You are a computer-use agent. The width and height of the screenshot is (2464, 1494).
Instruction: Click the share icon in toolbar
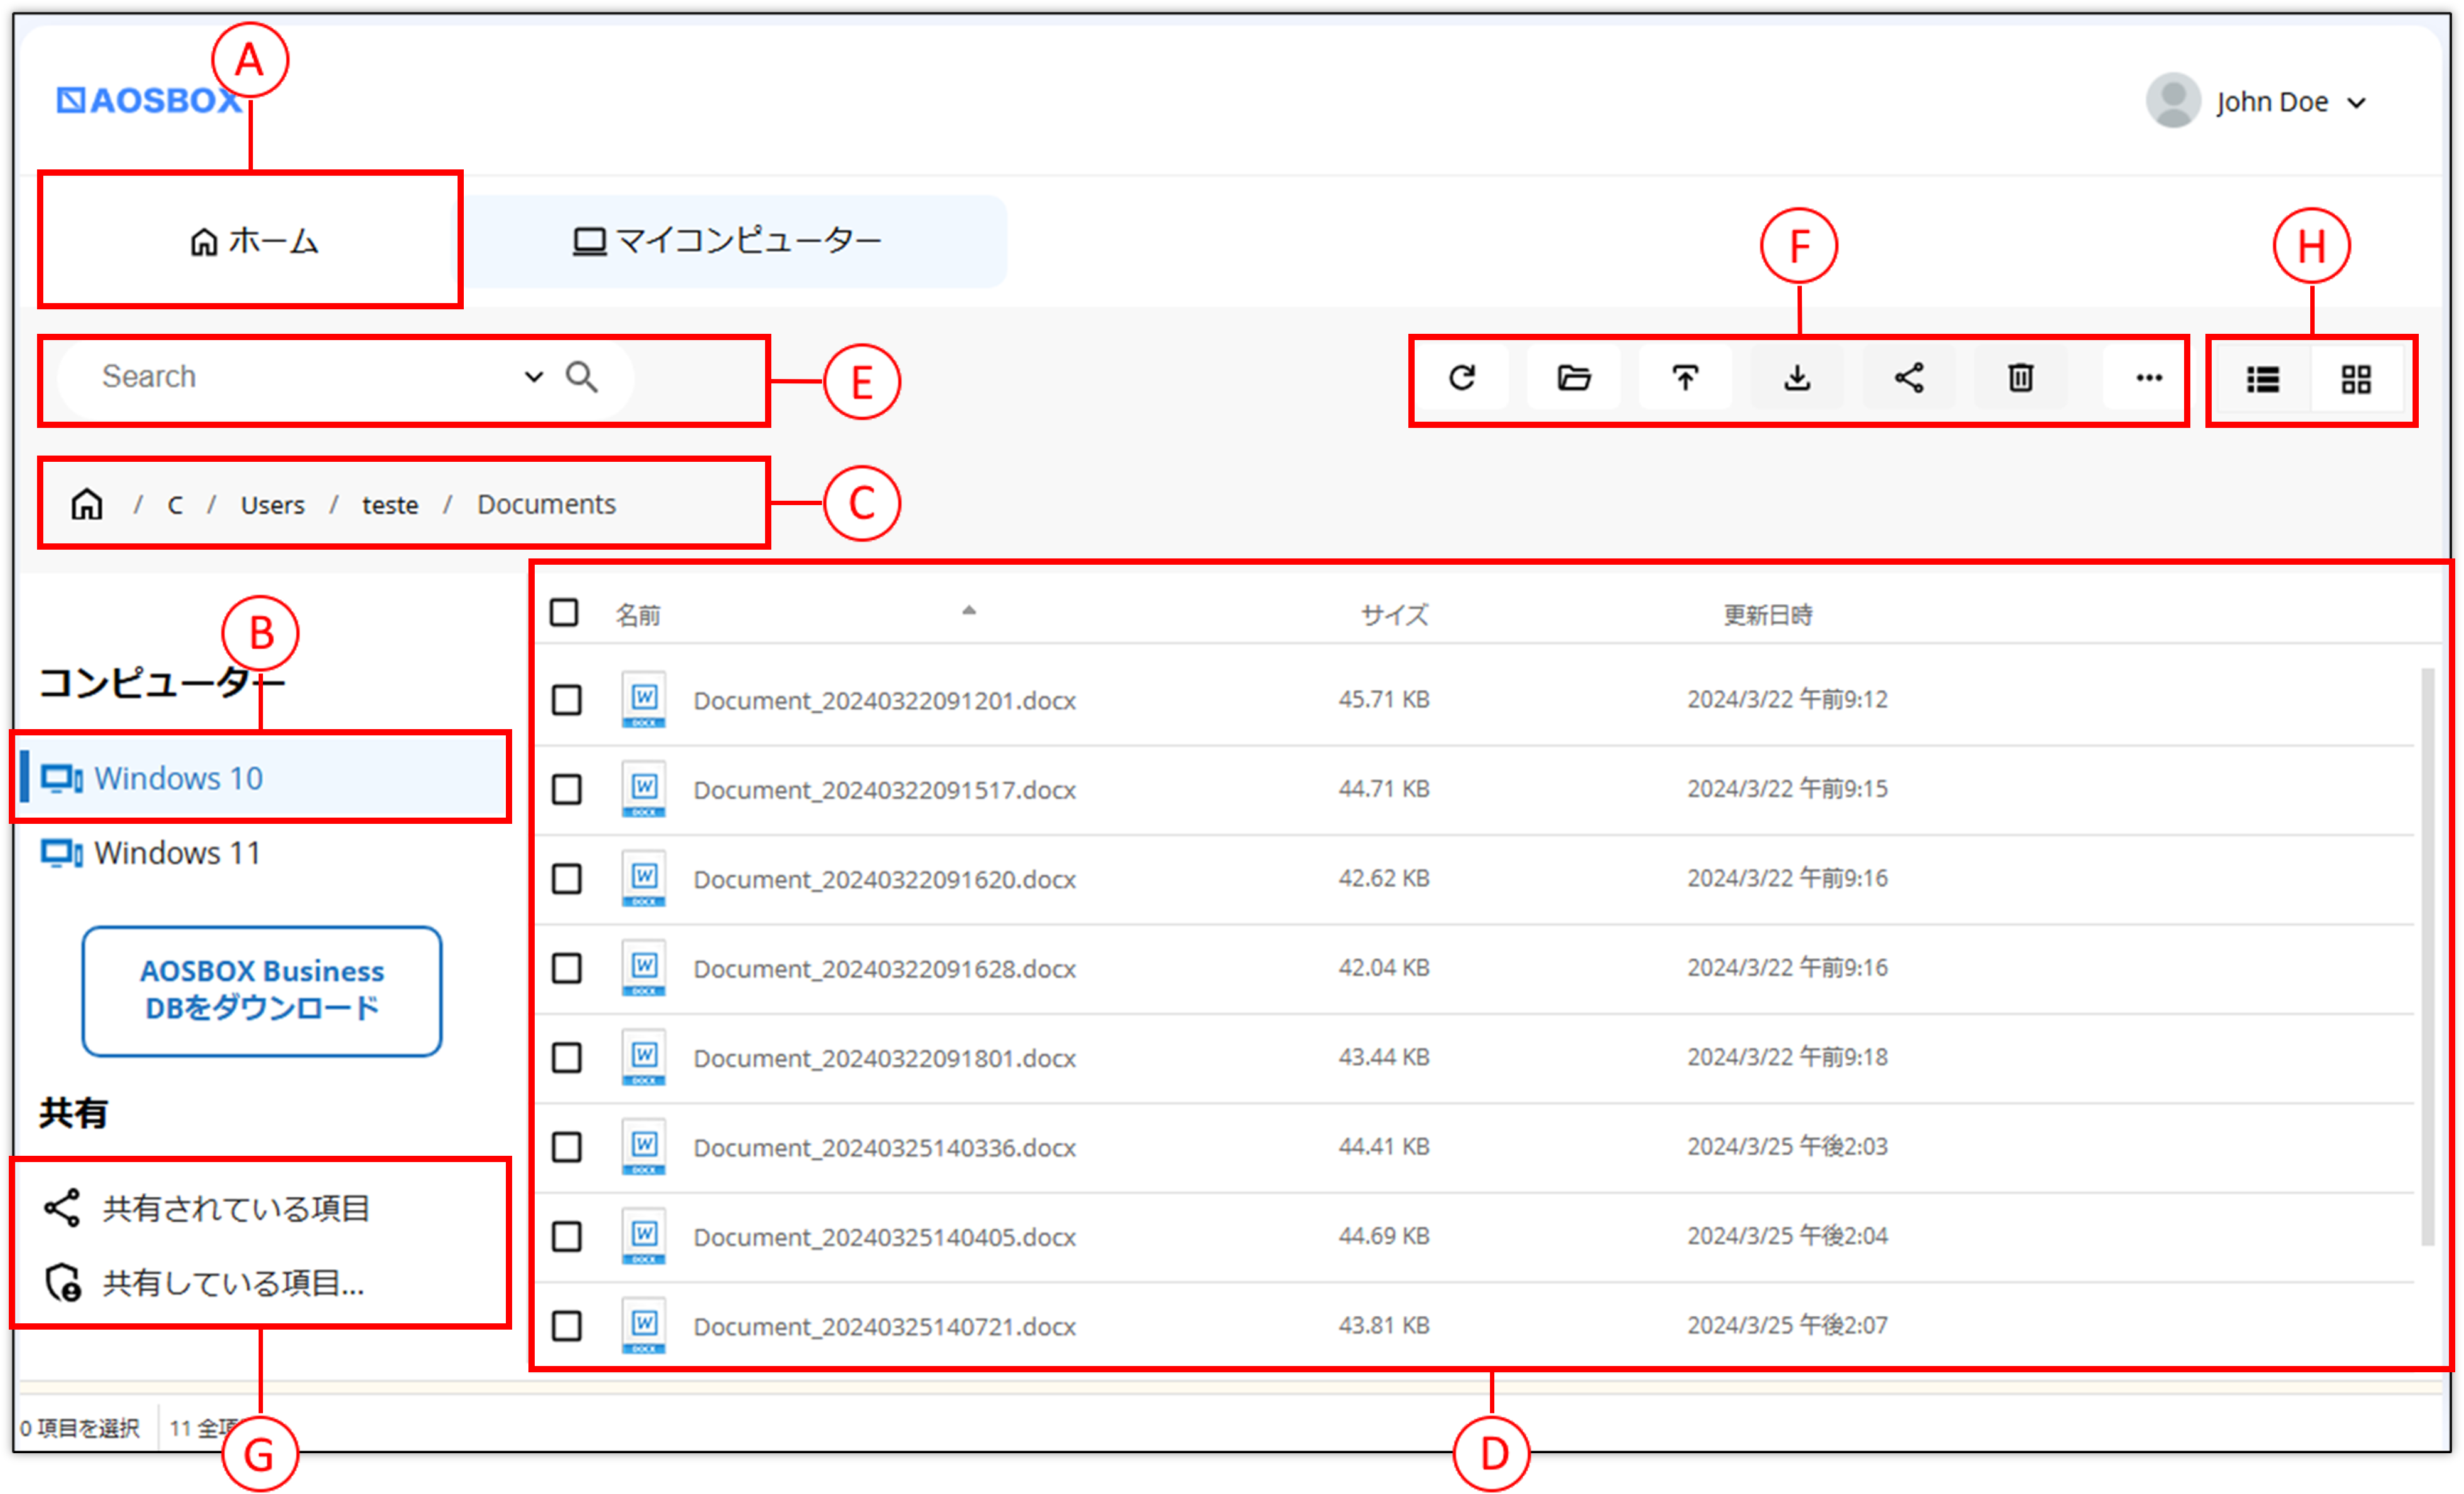[1909, 378]
